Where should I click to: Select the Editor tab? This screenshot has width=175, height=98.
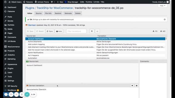(30, 13)
